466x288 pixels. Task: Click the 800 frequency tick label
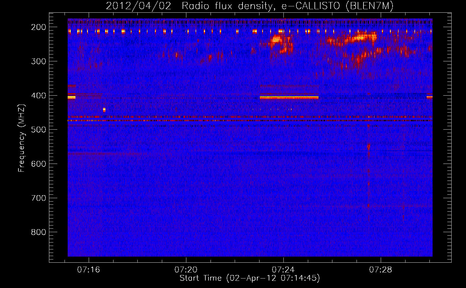(39, 232)
